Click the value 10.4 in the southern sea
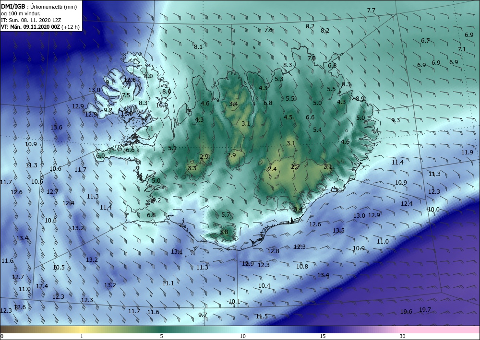 264,286
